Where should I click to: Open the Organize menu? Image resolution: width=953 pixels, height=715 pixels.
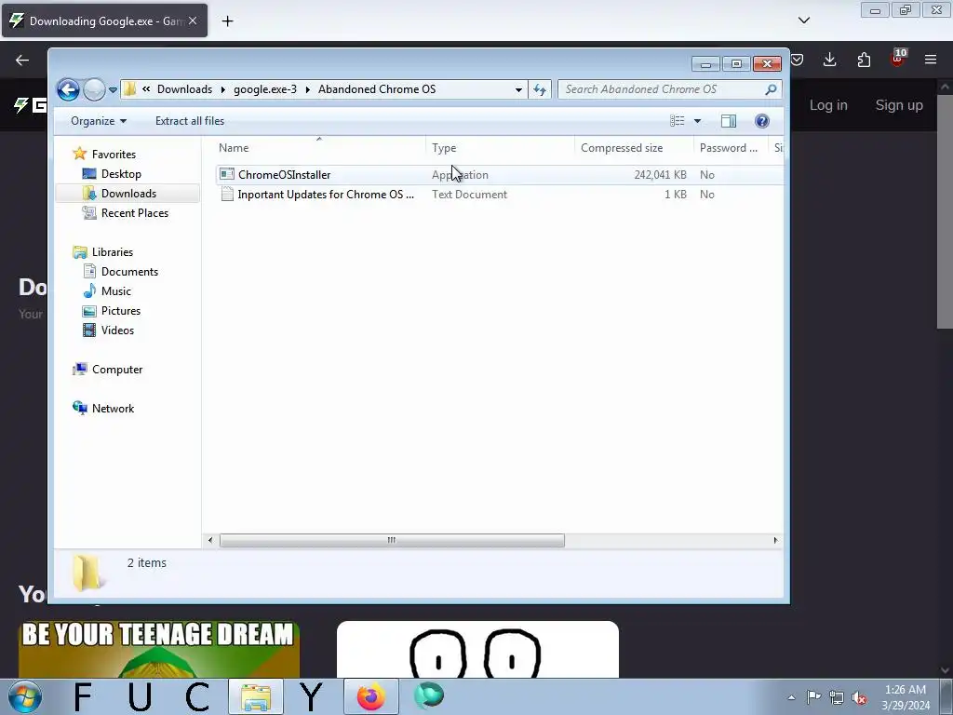pos(99,121)
